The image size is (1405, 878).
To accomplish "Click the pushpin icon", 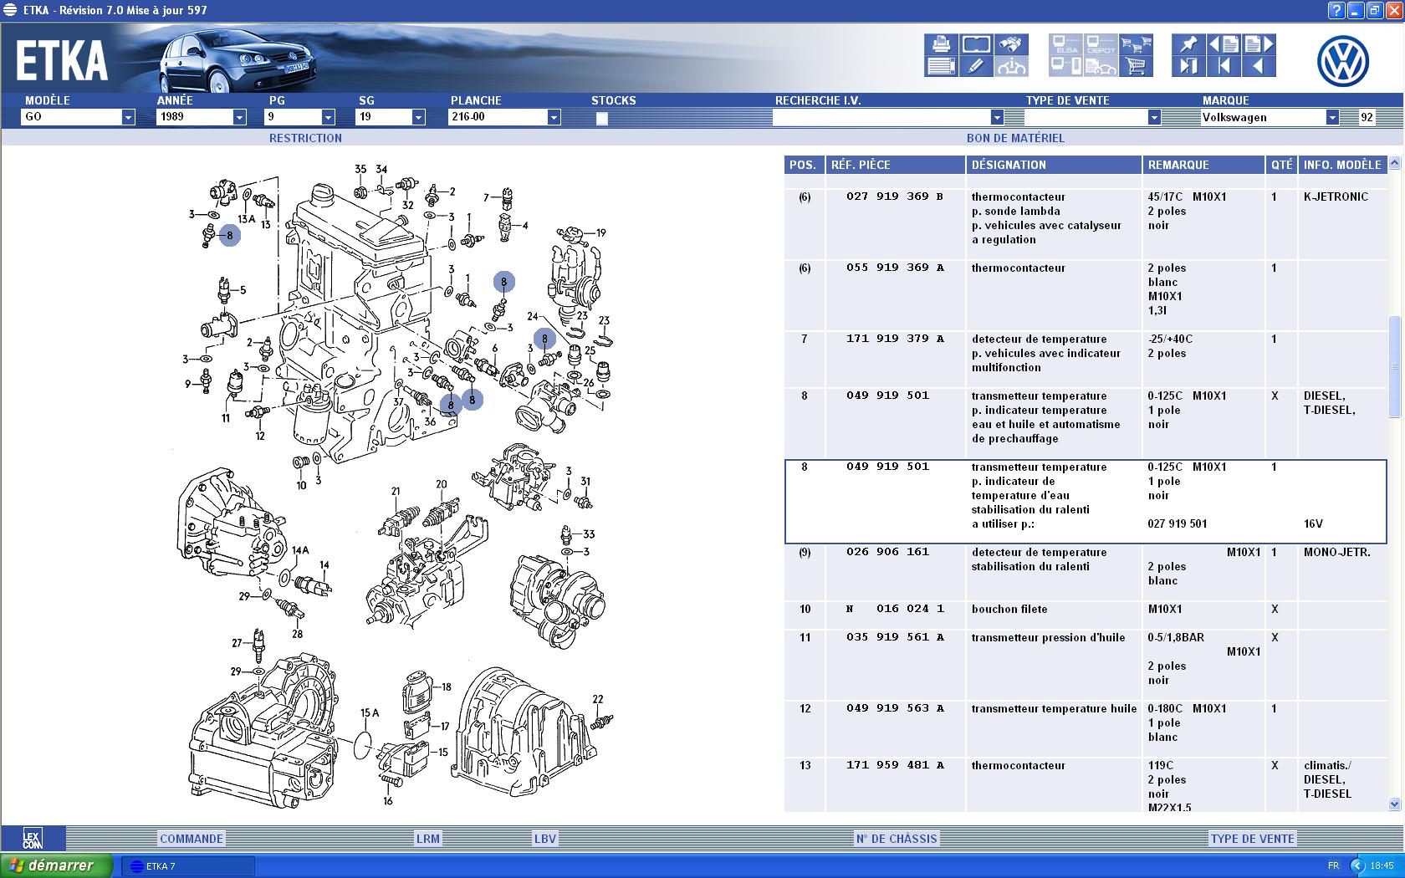I will [1188, 44].
